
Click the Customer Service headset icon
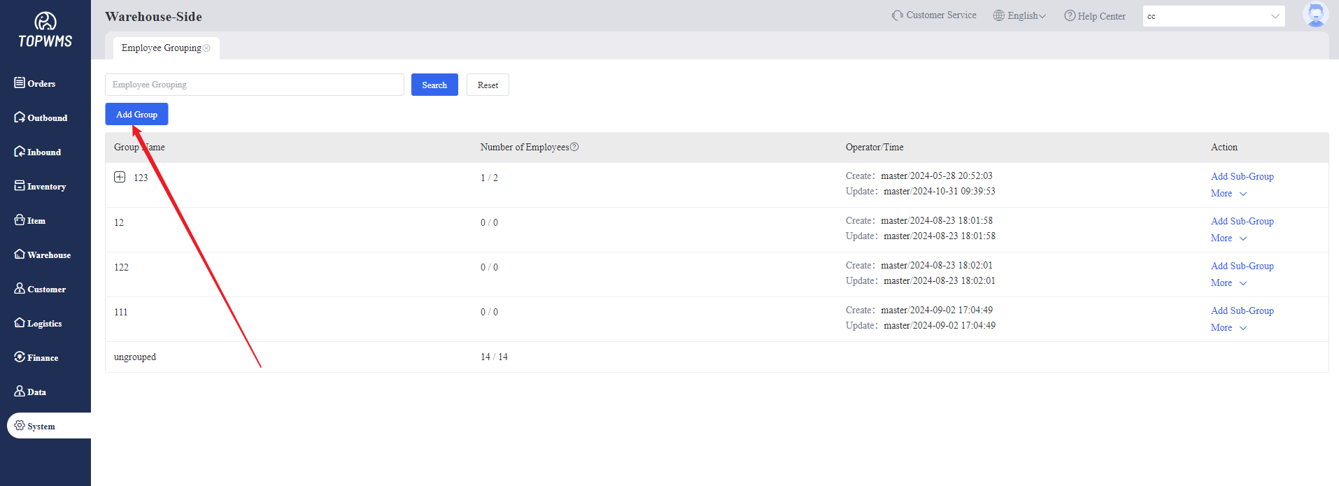[x=897, y=15]
